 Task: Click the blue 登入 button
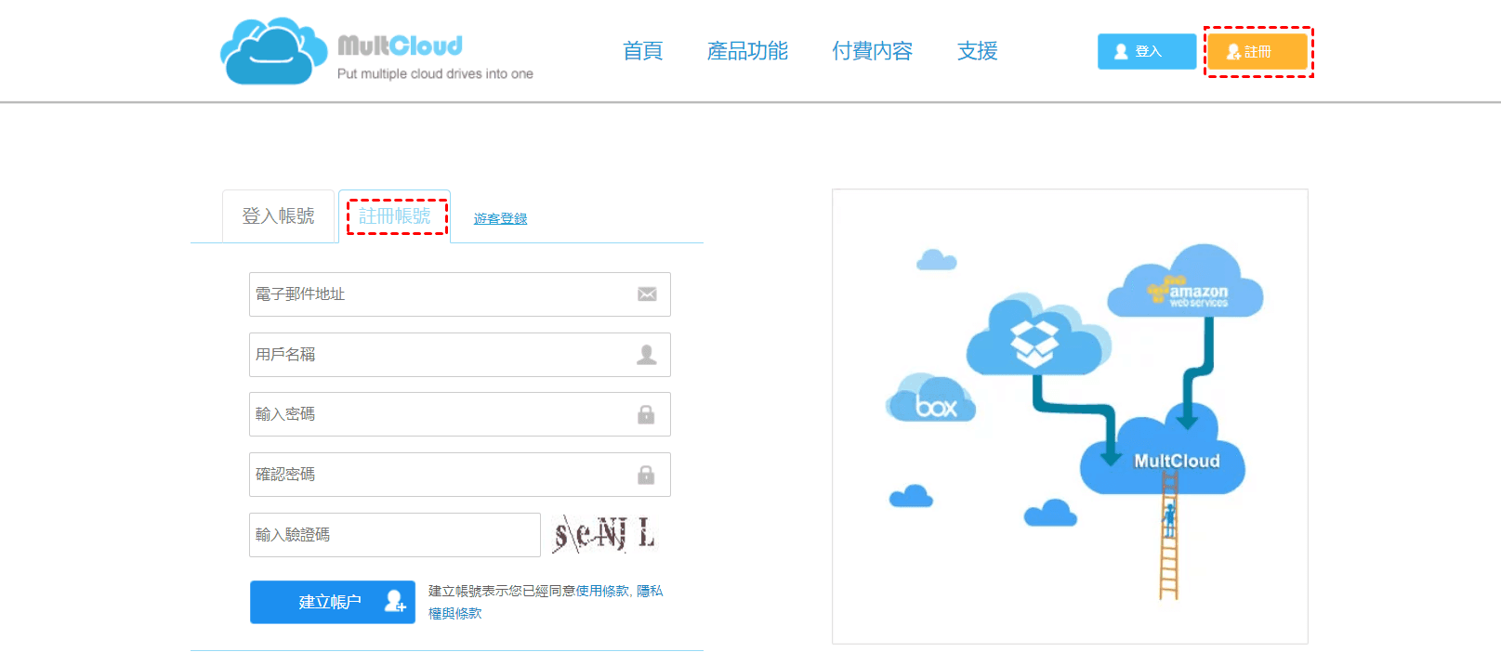[x=1147, y=51]
